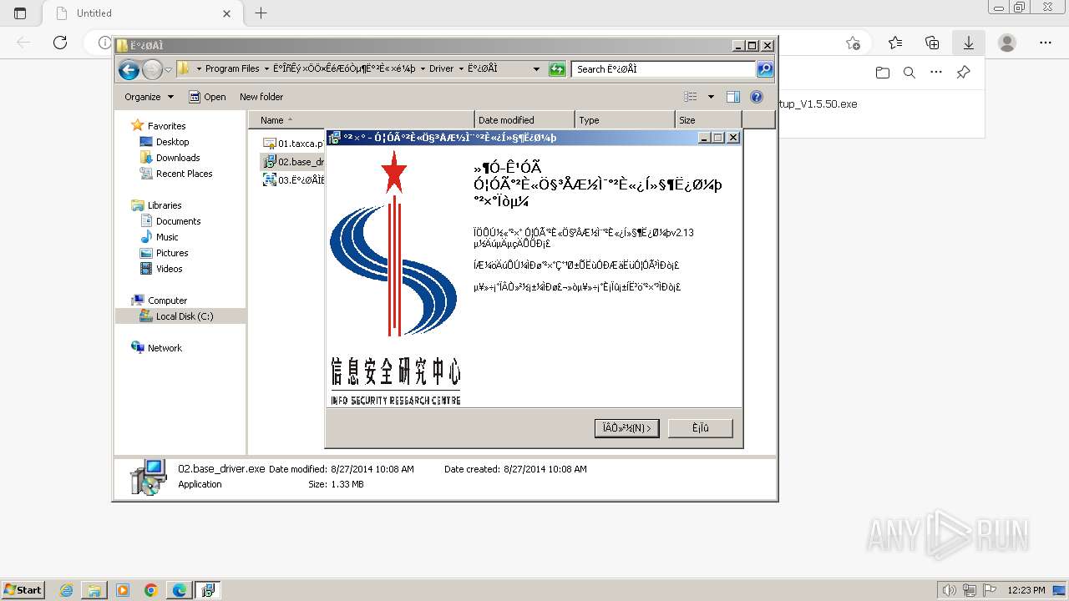Screen dimensions: 1069x601
Task: Select the 02.base_driver file
Action: 292,162
